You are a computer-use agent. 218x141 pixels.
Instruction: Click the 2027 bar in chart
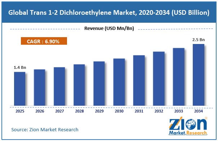59,86
